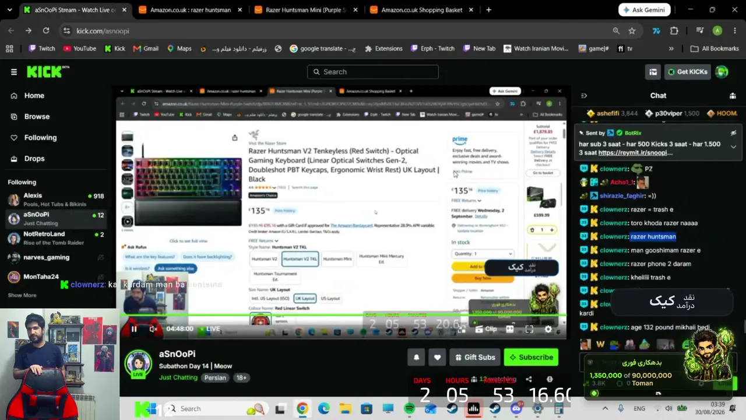Expand hidden bookmarks overflow chevron
This screenshot has height=420, width=746.
tap(671, 48)
